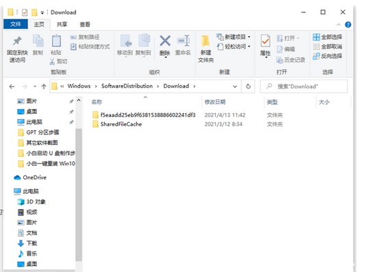Screen dimensions: 366x272
Task: Click the Refresh button
Action: pyautogui.click(x=248, y=86)
